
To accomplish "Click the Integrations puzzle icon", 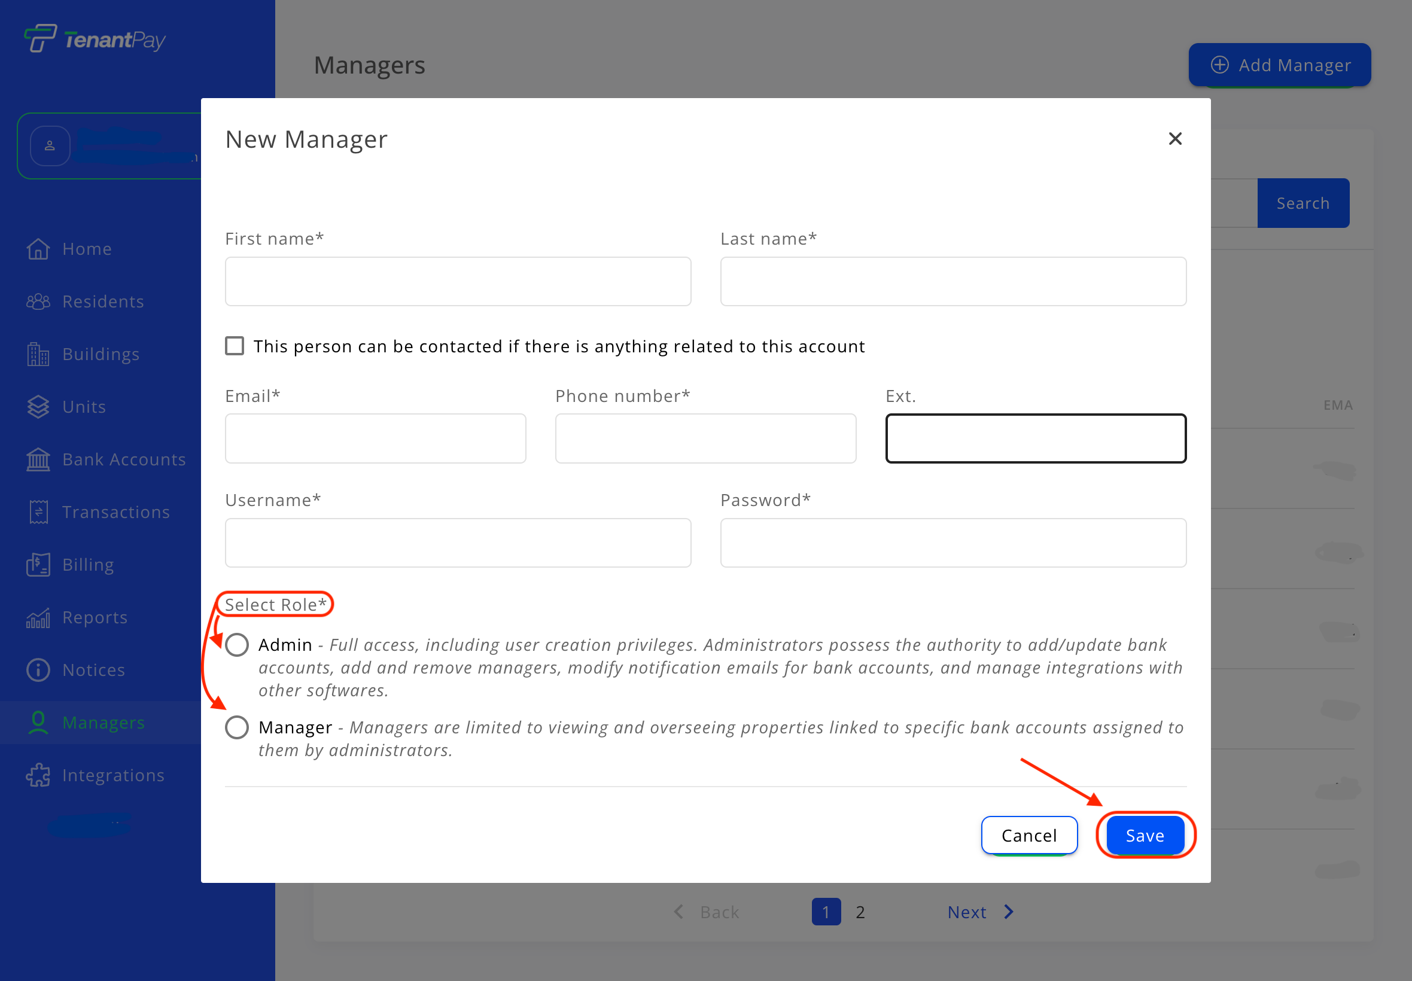I will (38, 776).
